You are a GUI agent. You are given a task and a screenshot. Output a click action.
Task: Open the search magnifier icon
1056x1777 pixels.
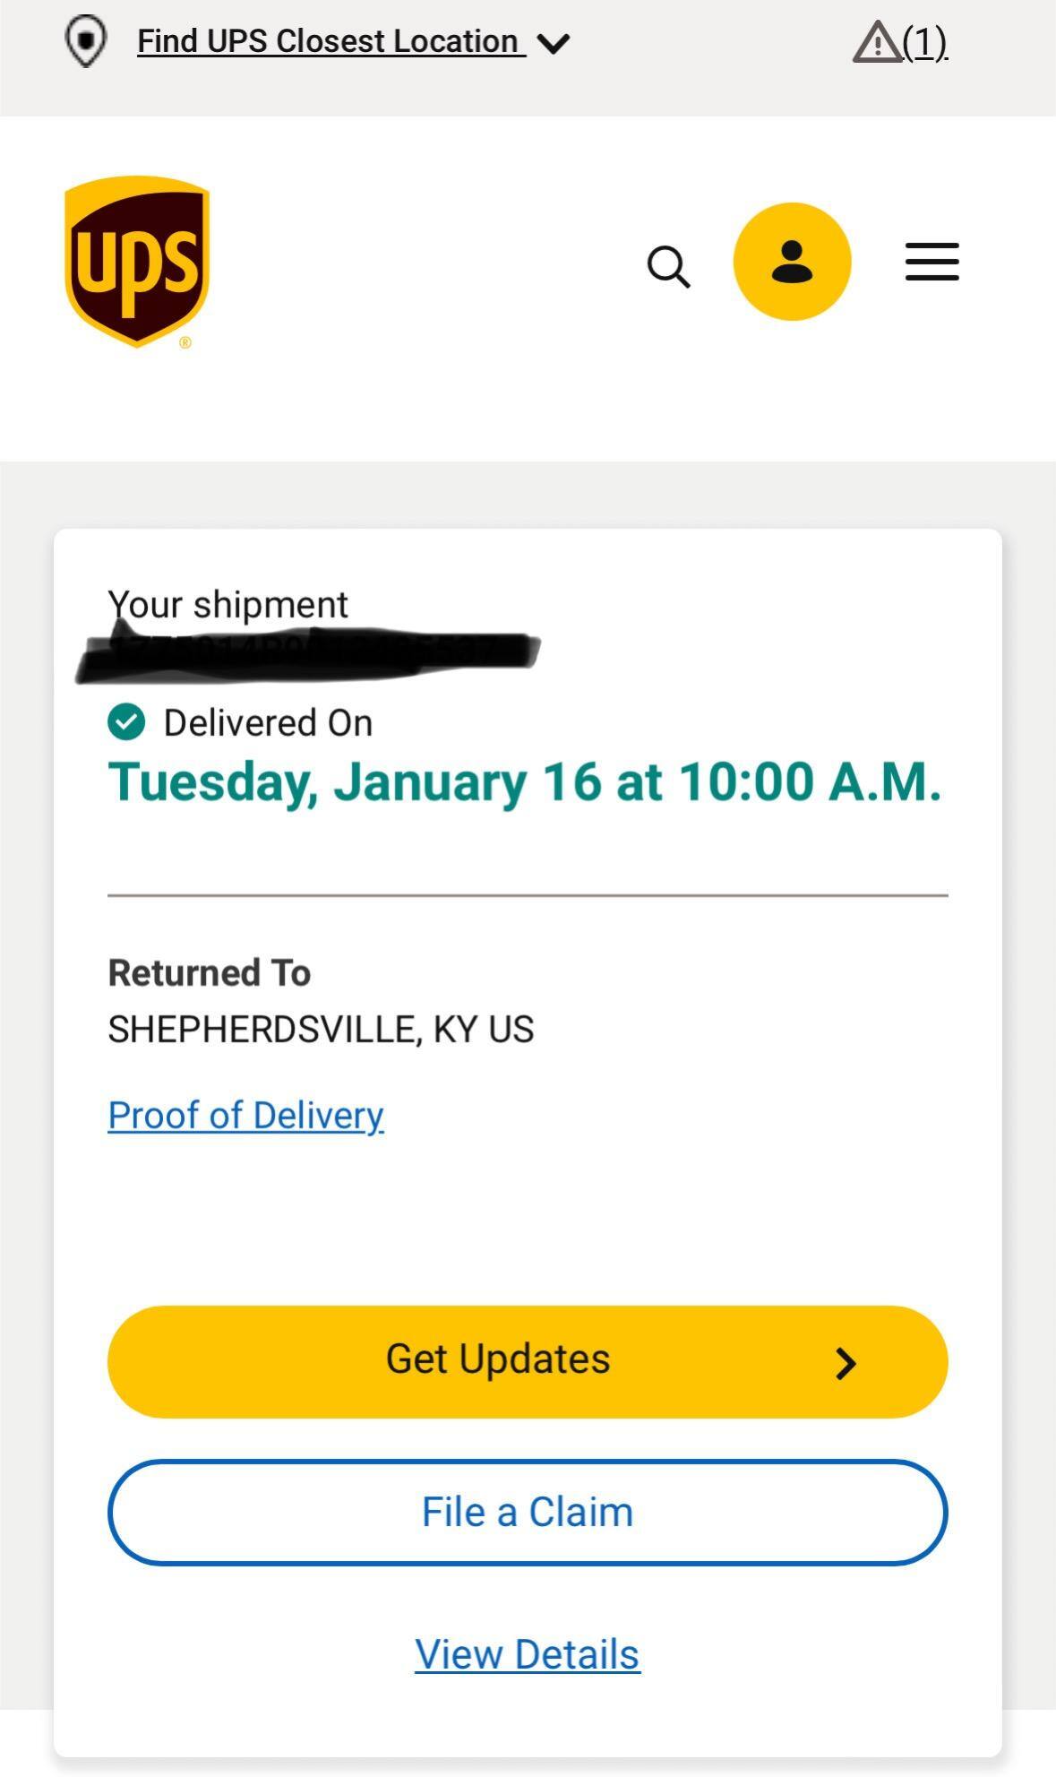pyautogui.click(x=668, y=266)
